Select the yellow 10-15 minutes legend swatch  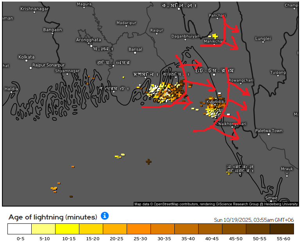[x=67, y=229]
